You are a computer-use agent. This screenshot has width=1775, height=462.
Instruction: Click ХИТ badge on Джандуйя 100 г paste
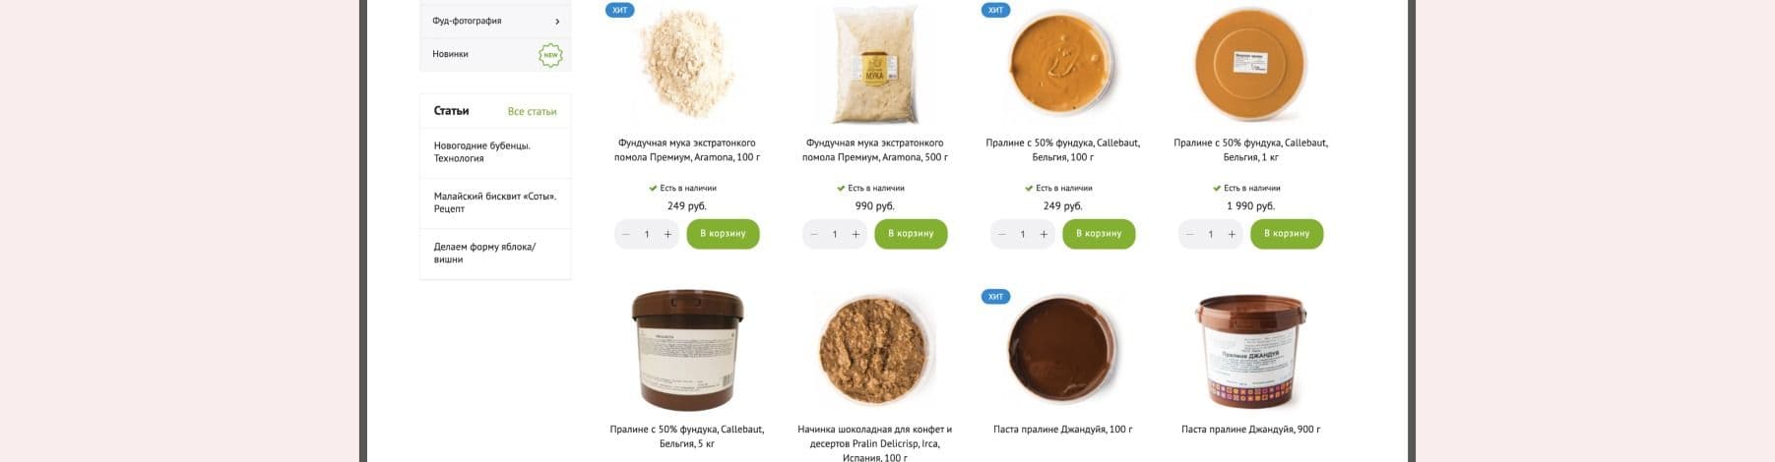coord(995,296)
